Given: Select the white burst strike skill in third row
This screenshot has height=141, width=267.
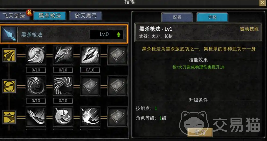Looking at the screenshot, I should (x=90, y=117).
